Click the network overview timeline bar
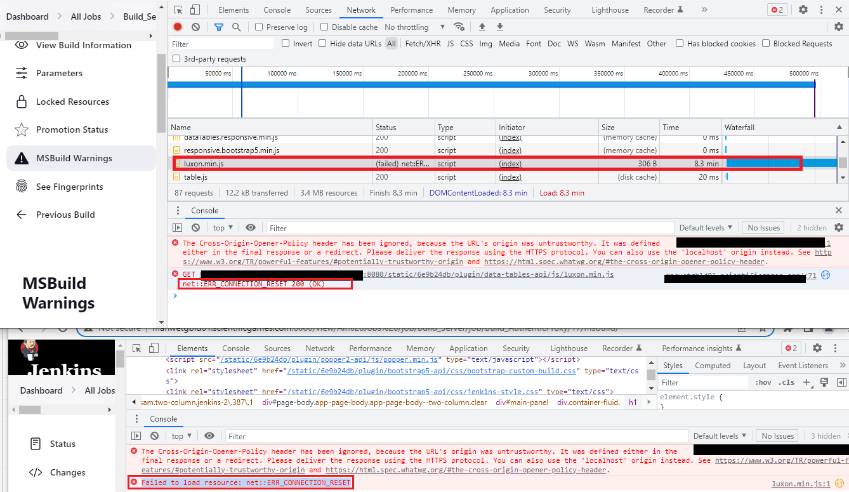 point(491,84)
